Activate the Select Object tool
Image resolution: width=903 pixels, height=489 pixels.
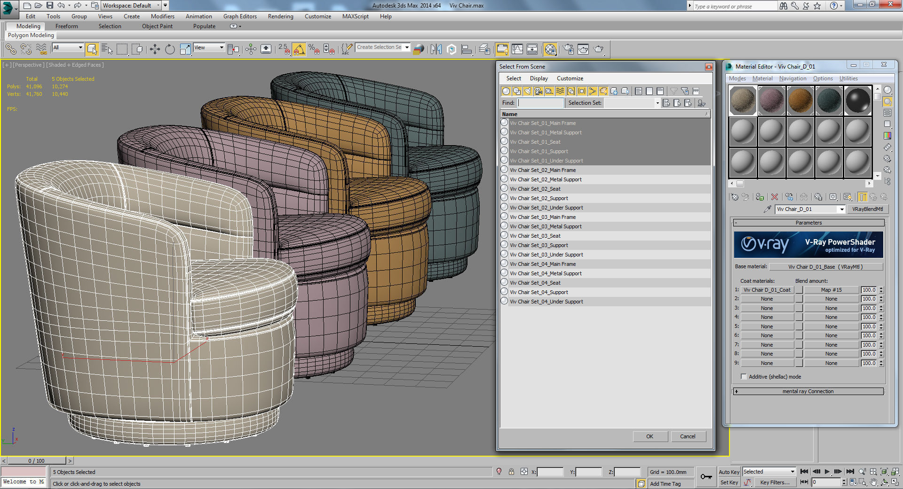coord(92,49)
